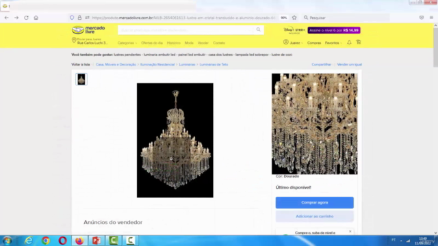Go back to the previous page
The width and height of the screenshot is (438, 246).
(6, 18)
